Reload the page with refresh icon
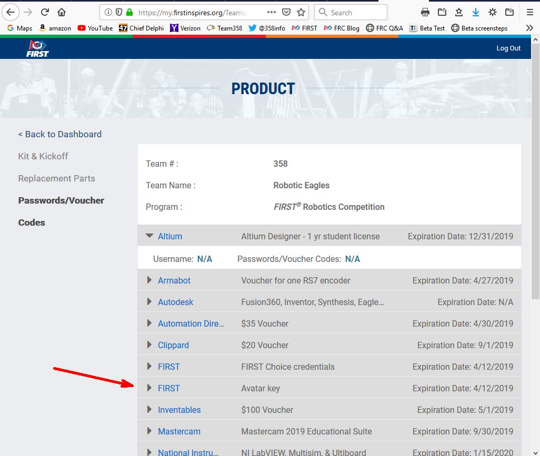The width and height of the screenshot is (540, 456). pos(45,13)
